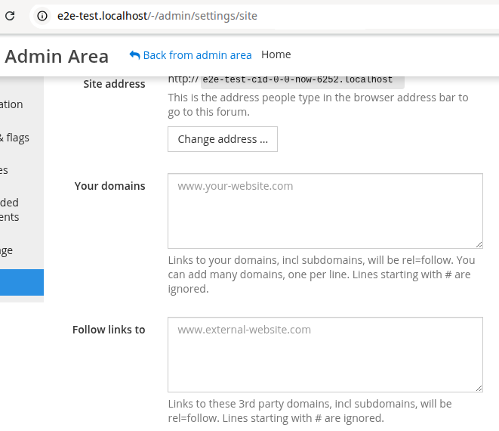This screenshot has width=499, height=431.
Task: Focus the Your domains text area
Action: pos(325,211)
